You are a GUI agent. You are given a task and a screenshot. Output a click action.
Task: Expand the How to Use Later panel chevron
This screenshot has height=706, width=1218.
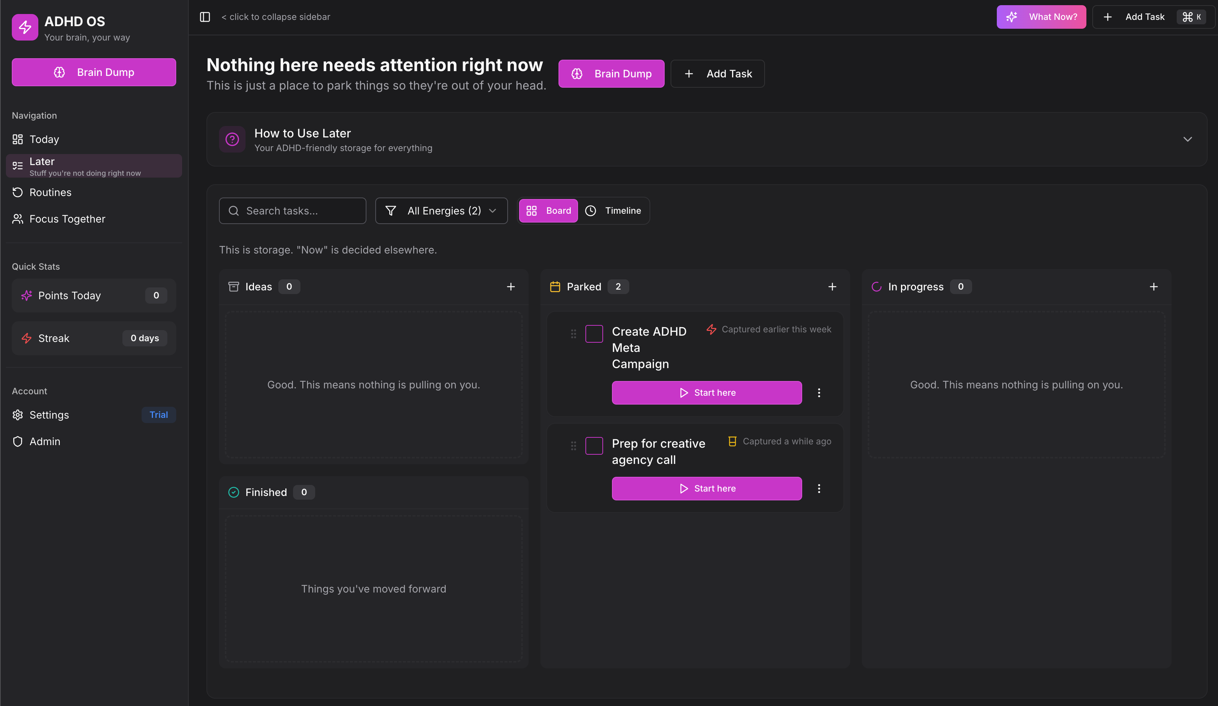(1188, 139)
